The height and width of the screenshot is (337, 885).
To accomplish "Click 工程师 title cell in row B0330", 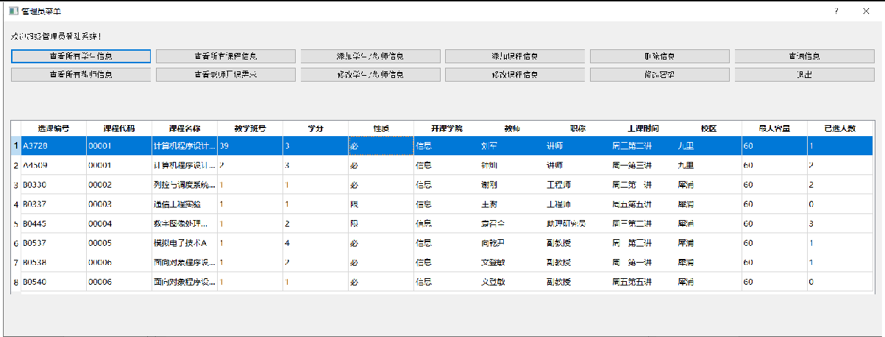I will tap(577, 185).
